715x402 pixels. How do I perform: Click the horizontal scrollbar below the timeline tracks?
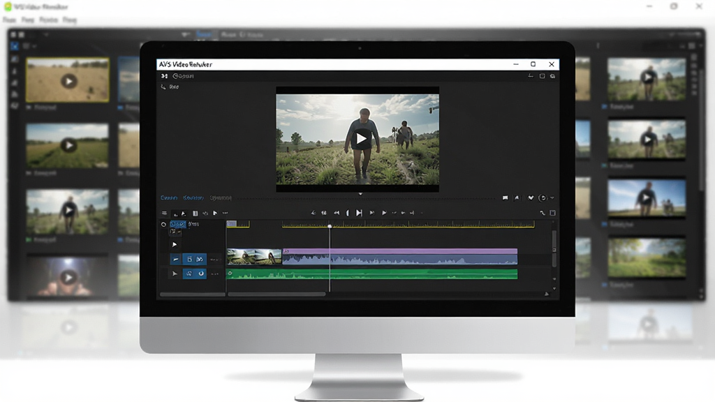[277, 295]
